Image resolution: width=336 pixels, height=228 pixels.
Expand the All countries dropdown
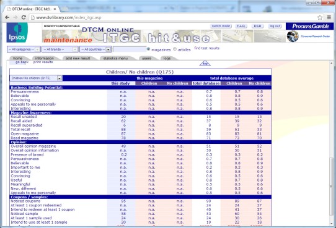pyautogui.click(x=95, y=49)
